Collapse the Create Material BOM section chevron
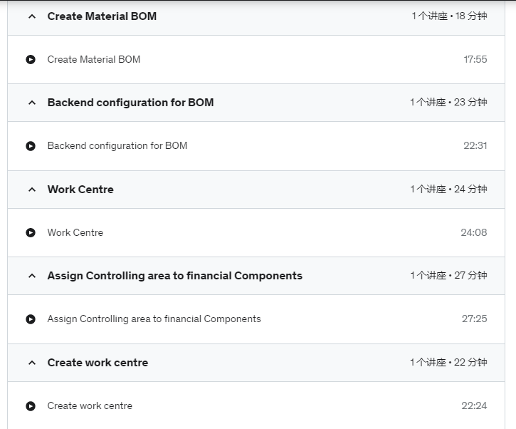Screen dimensions: 516x429 [x=32, y=16]
